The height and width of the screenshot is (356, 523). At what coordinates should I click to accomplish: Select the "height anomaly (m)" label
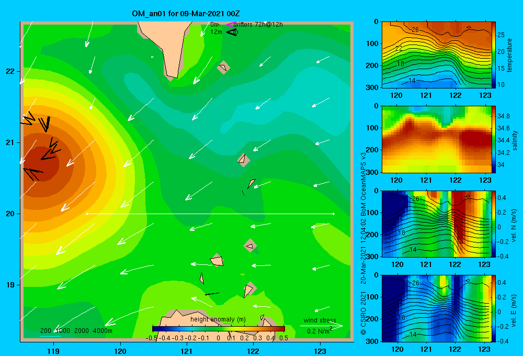point(218,319)
